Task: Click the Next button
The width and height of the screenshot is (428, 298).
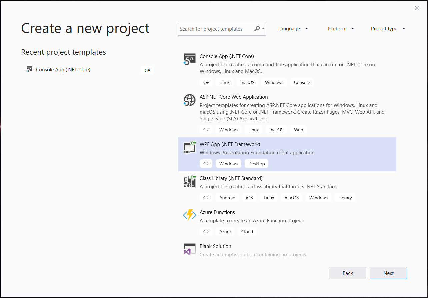Action: tap(388, 273)
